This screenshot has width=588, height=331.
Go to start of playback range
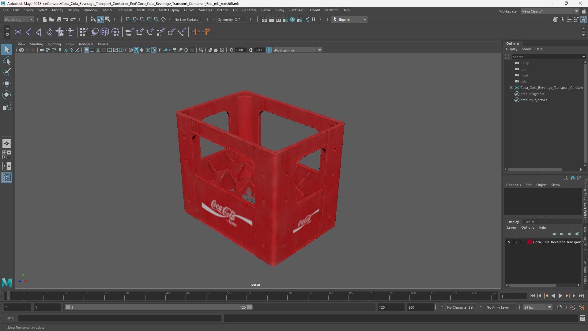coord(532,296)
